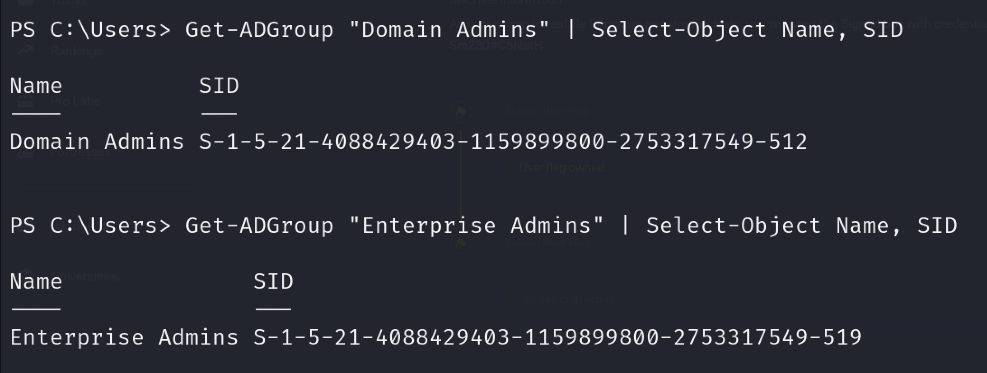Open the faint Rankings sidebar link
This screenshot has height=373, width=987.
coord(77,51)
